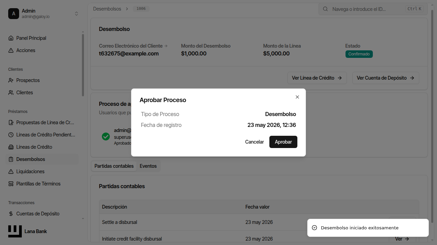Click the green approved checkmark icon

click(x=106, y=136)
